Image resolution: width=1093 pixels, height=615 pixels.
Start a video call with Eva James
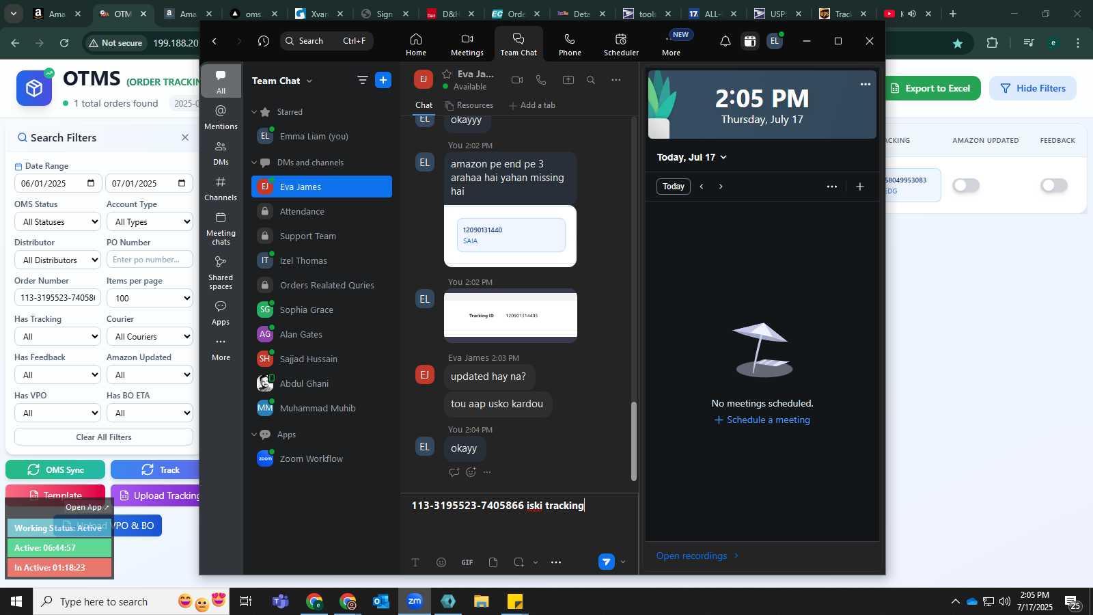coord(517,80)
